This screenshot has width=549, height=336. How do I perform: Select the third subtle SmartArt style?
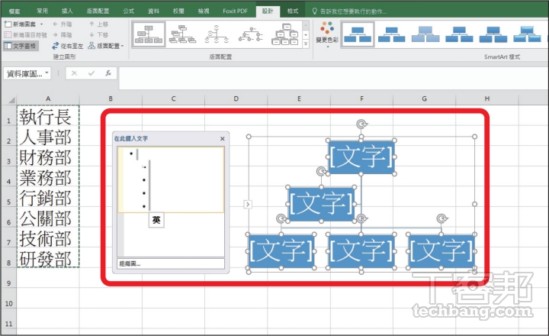click(x=425, y=34)
